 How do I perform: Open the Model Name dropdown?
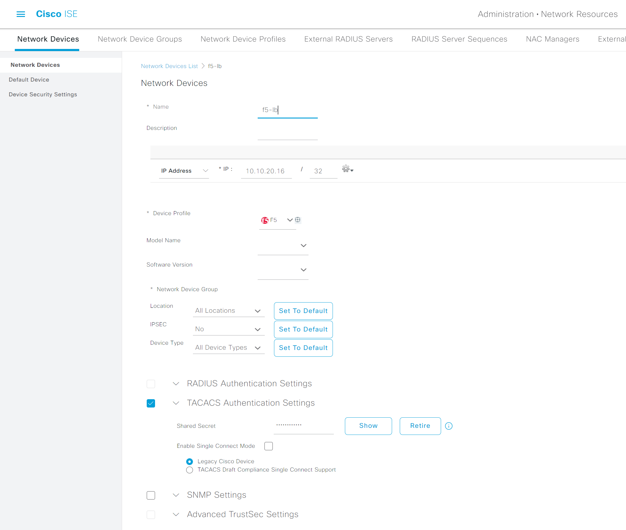(283, 246)
